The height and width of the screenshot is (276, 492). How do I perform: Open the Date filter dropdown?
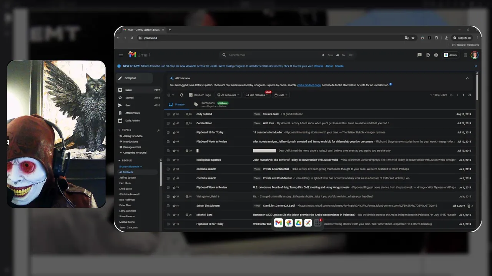[x=281, y=95]
